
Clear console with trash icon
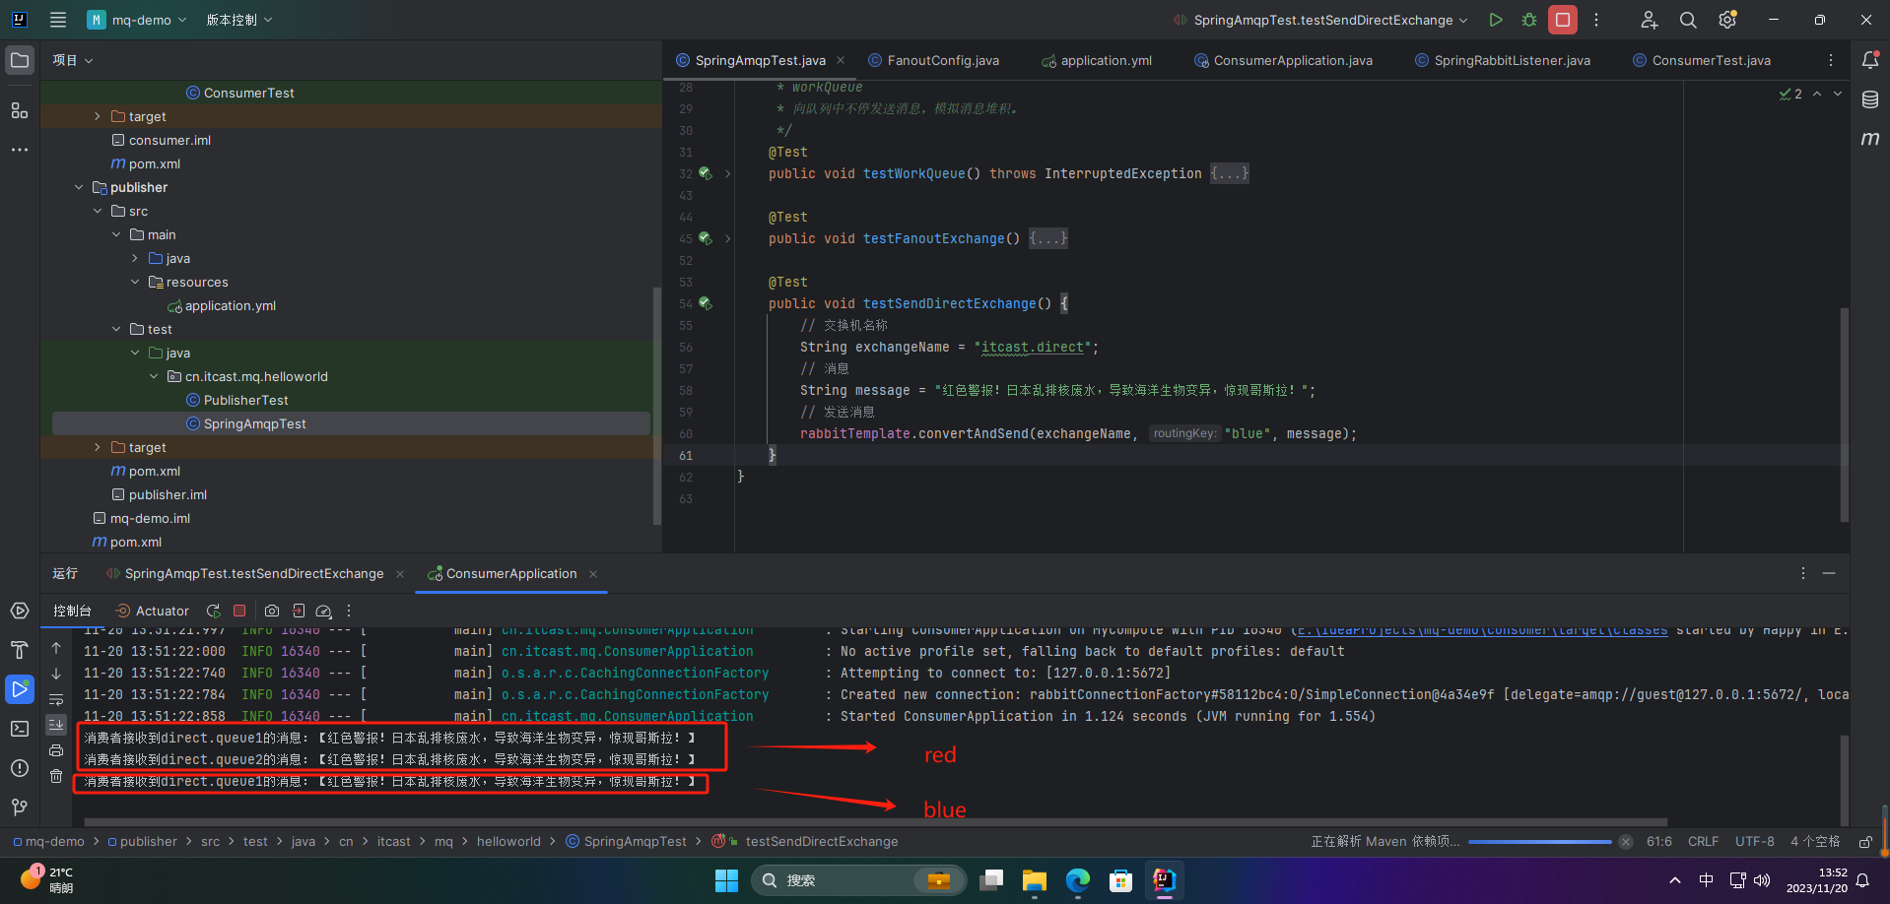click(56, 776)
